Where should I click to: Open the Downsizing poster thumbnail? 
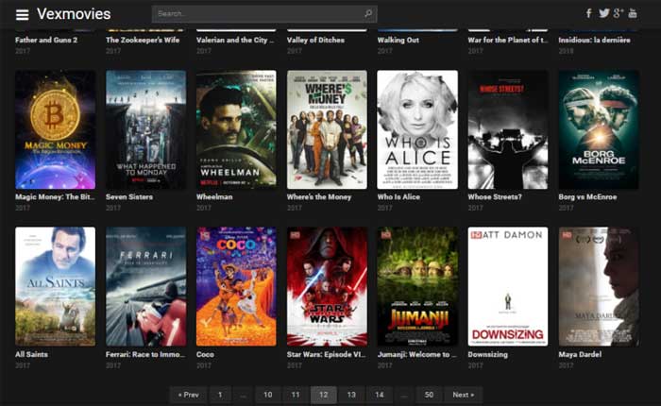(508, 287)
